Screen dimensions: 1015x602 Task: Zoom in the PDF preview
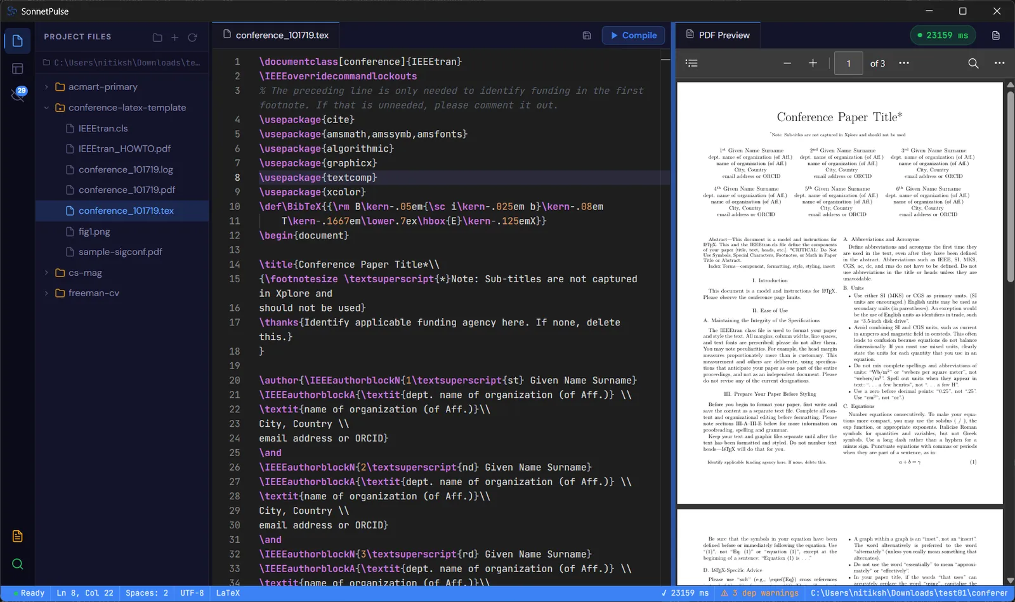[813, 63]
